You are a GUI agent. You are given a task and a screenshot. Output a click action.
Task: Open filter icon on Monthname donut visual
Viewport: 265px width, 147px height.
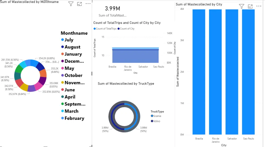point(71,4)
